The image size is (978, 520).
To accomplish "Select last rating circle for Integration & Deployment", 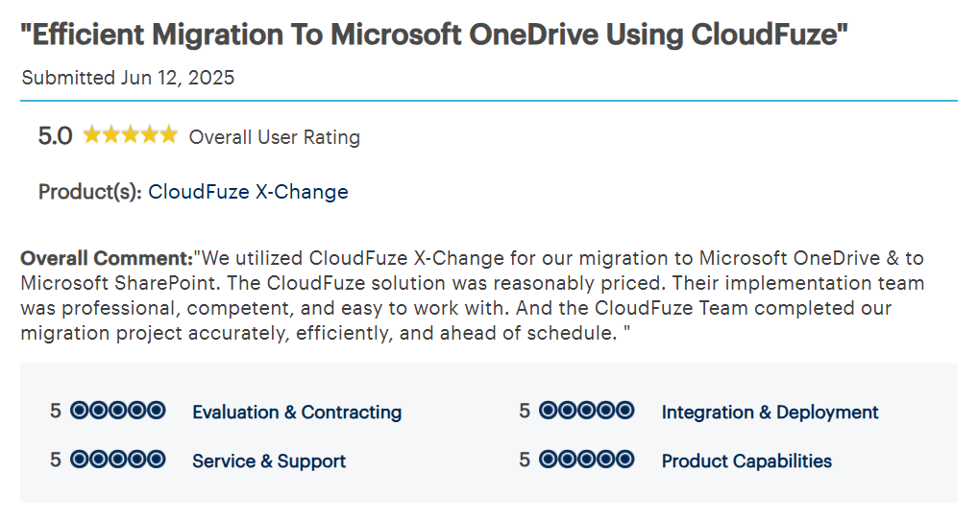I will [x=624, y=412].
